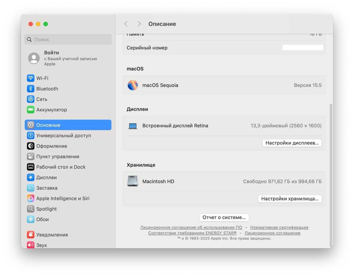
Task: Open the Обои wallpaper icon
Action: [x=31, y=219]
